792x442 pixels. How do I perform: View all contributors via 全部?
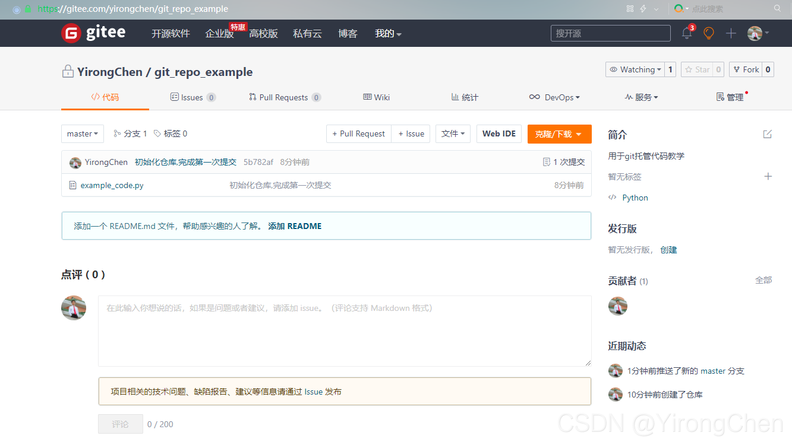point(763,280)
